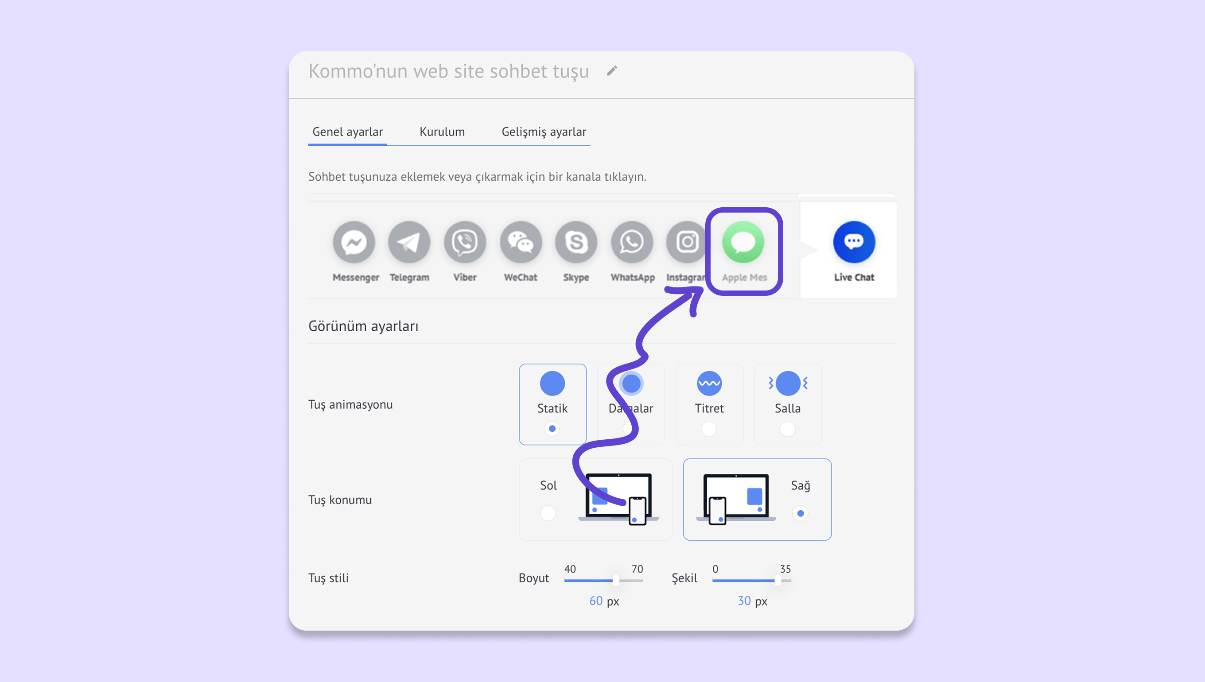Image resolution: width=1205 pixels, height=682 pixels.
Task: Click the Instagram channel icon
Action: [687, 242]
